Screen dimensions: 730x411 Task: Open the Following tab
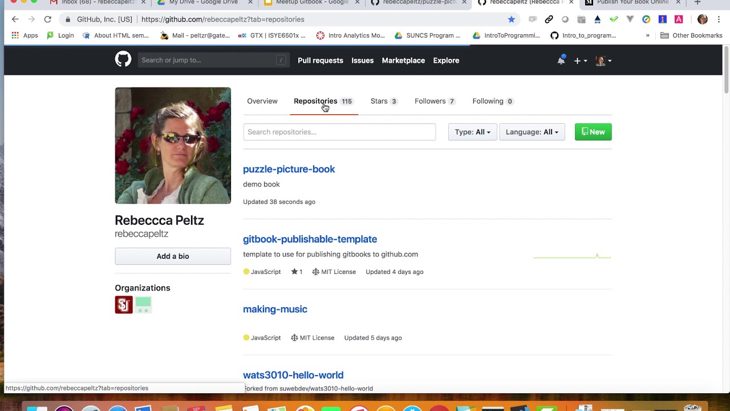[493, 101]
